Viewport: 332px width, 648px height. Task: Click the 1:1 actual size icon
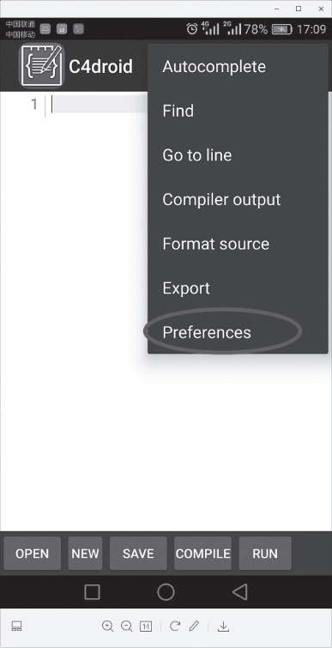(146, 627)
